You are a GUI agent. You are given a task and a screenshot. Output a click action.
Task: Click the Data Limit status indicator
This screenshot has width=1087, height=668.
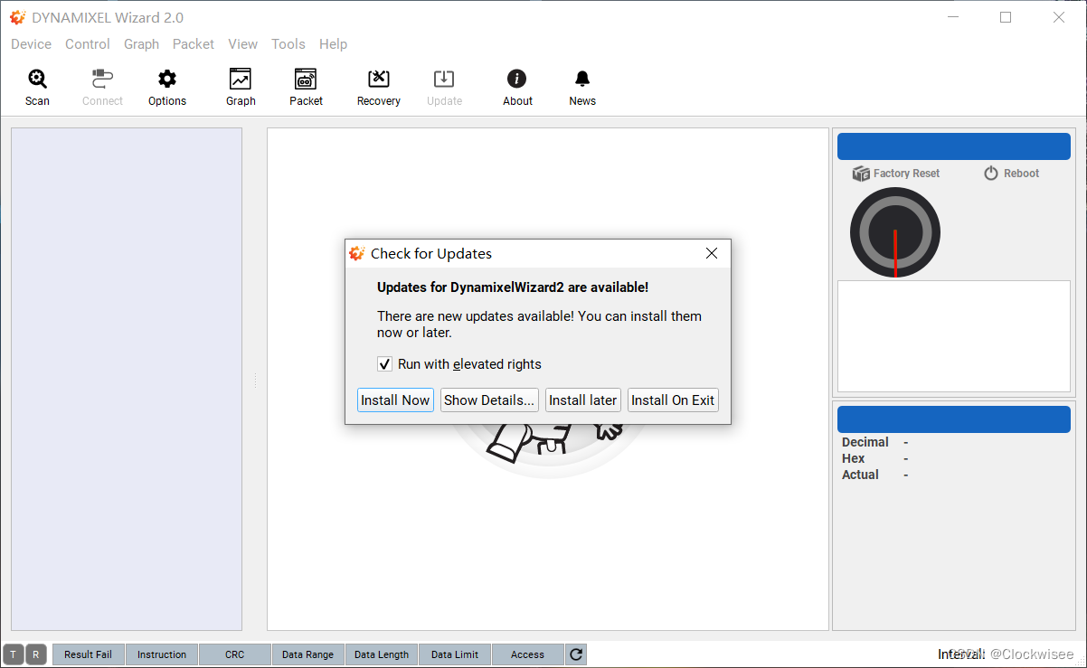[x=455, y=654]
